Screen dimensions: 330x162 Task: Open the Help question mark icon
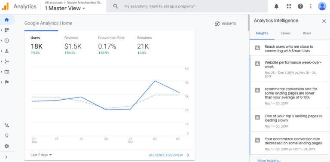[x=300, y=6]
